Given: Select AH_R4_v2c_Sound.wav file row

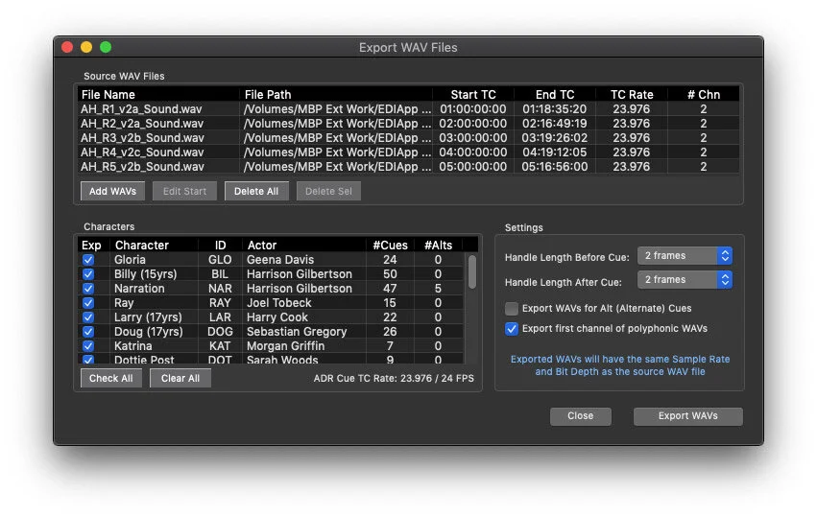Looking at the screenshot, I should pyautogui.click(x=408, y=152).
